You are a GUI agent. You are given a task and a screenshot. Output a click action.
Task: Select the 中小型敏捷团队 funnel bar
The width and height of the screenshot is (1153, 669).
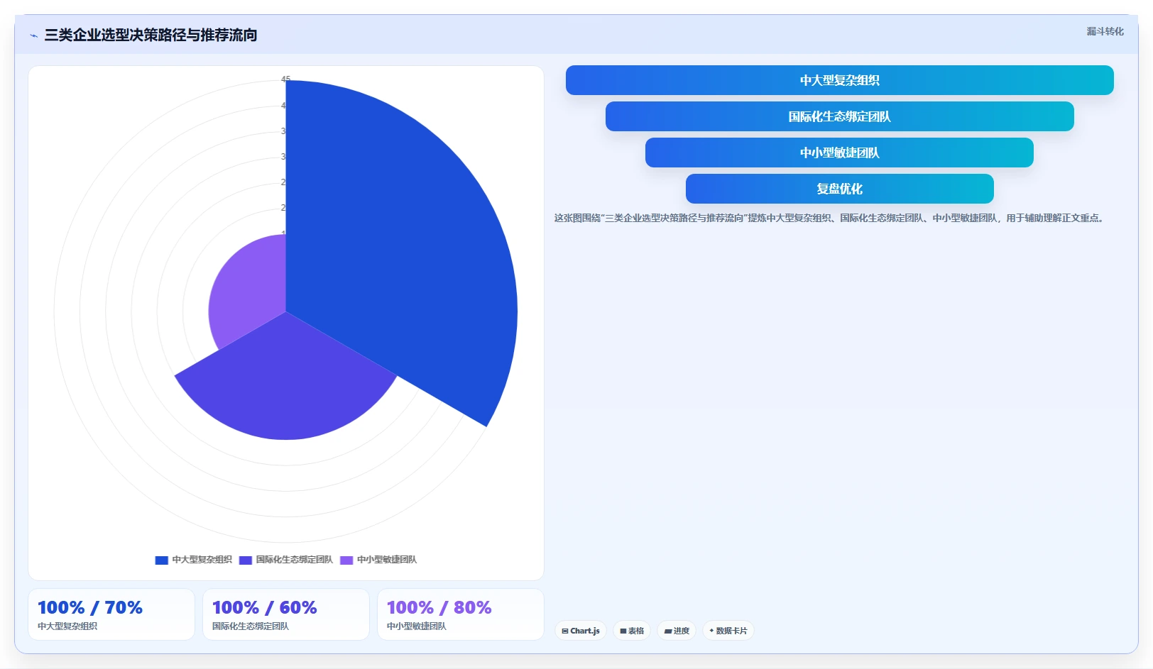pyautogui.click(x=839, y=153)
